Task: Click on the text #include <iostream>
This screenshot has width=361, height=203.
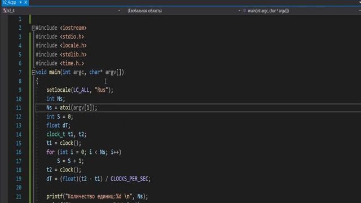Action: tap(61, 28)
